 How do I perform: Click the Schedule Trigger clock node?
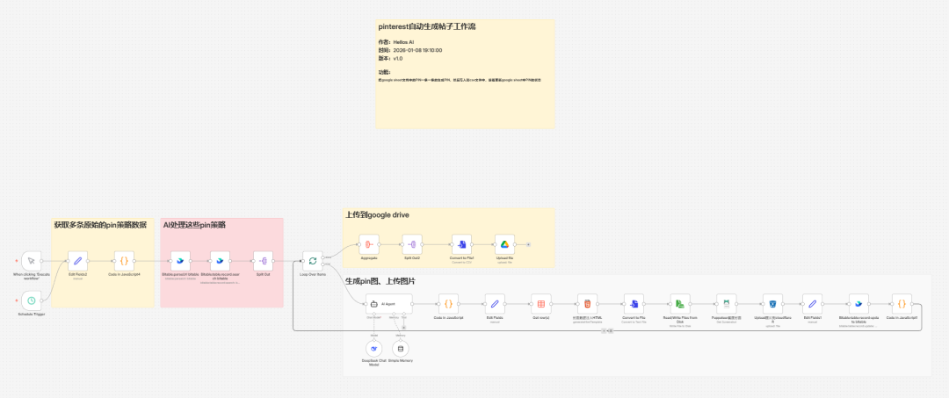[x=32, y=300]
